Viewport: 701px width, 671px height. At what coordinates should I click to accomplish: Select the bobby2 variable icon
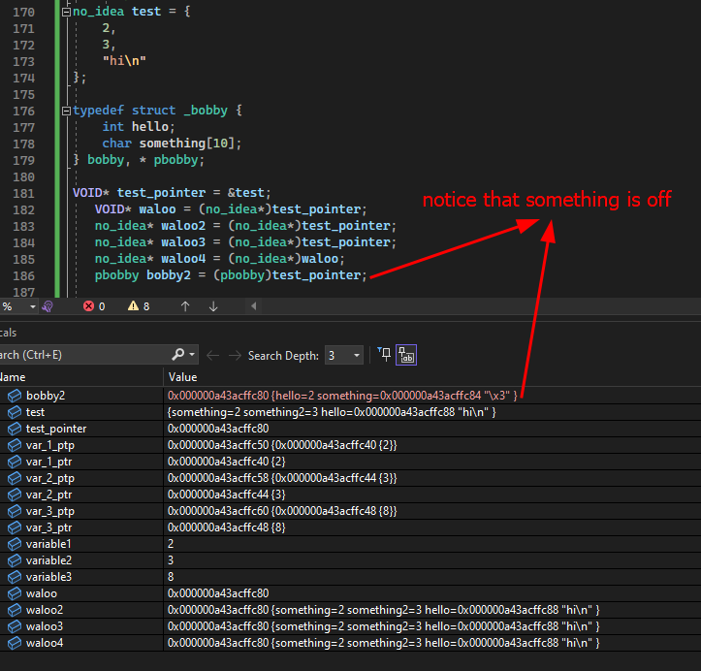(15, 396)
